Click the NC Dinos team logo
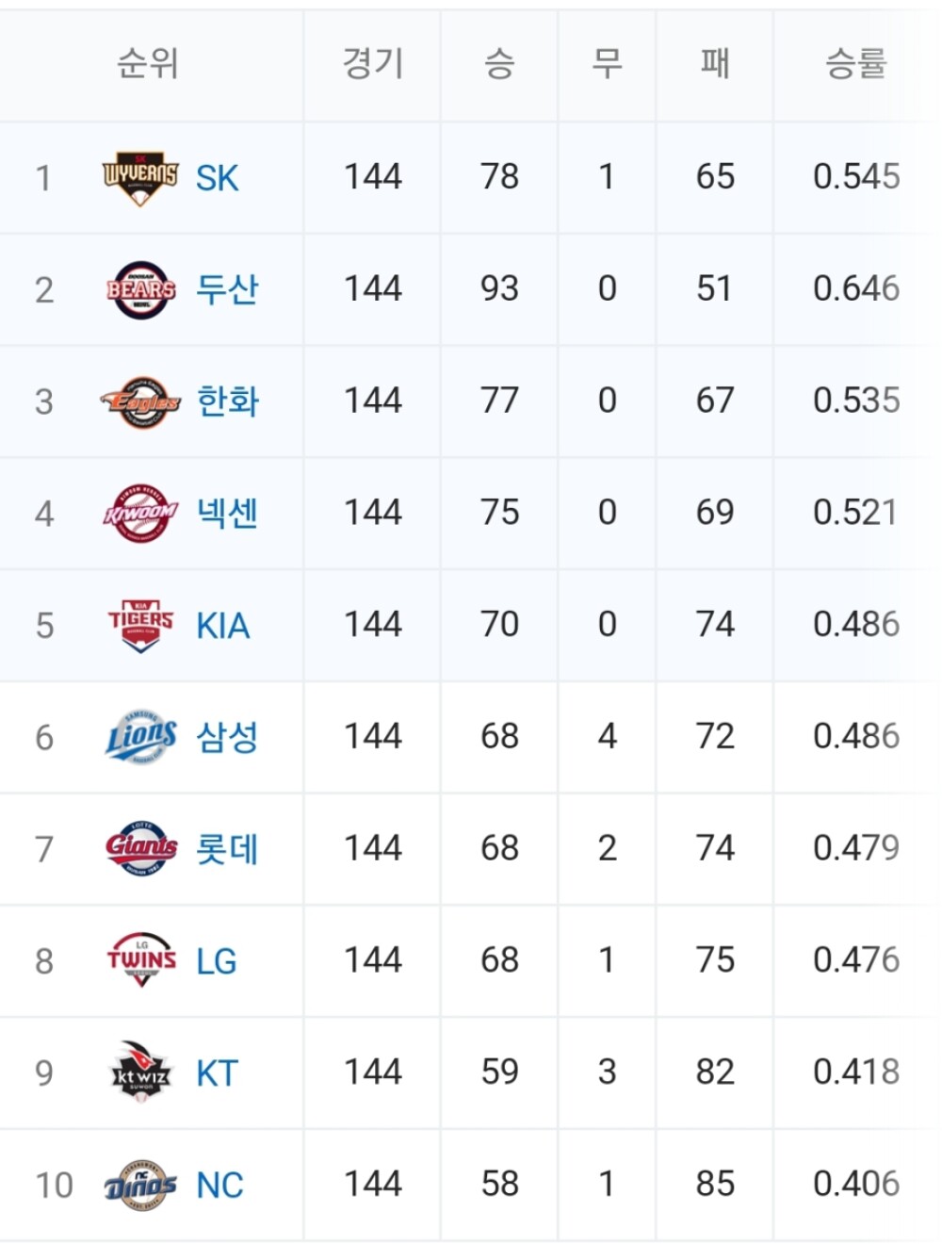Image resolution: width=942 pixels, height=1244 pixels. click(140, 1185)
